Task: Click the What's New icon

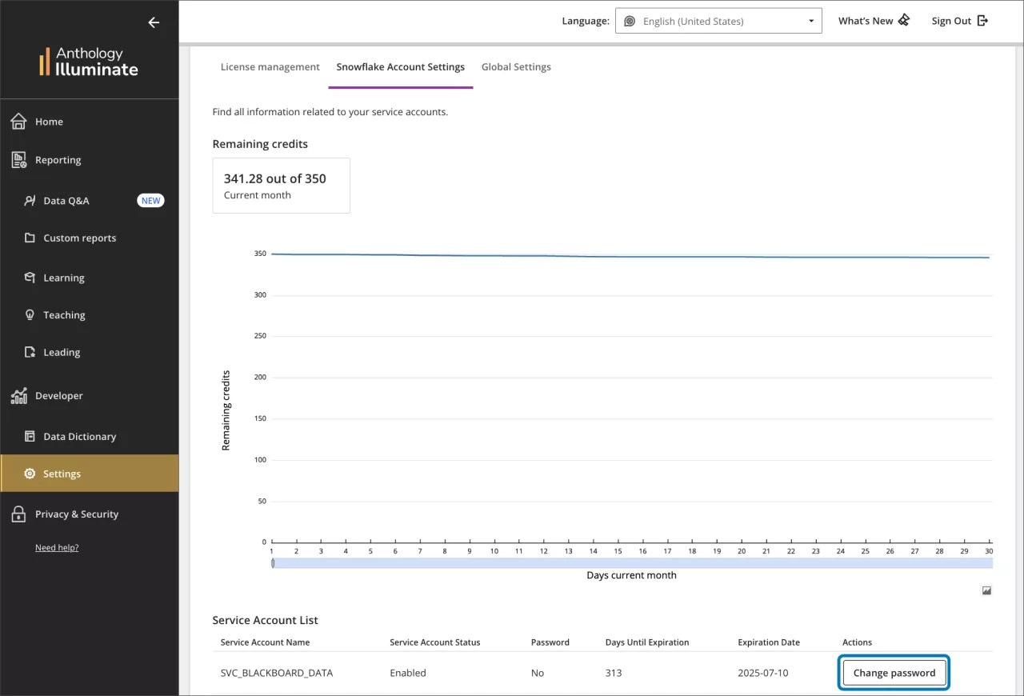Action: tap(904, 20)
